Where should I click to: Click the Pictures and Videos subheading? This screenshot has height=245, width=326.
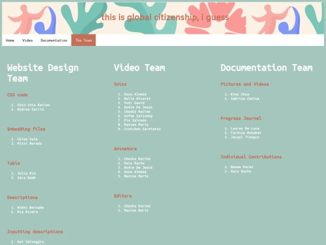pyautogui.click(x=245, y=84)
